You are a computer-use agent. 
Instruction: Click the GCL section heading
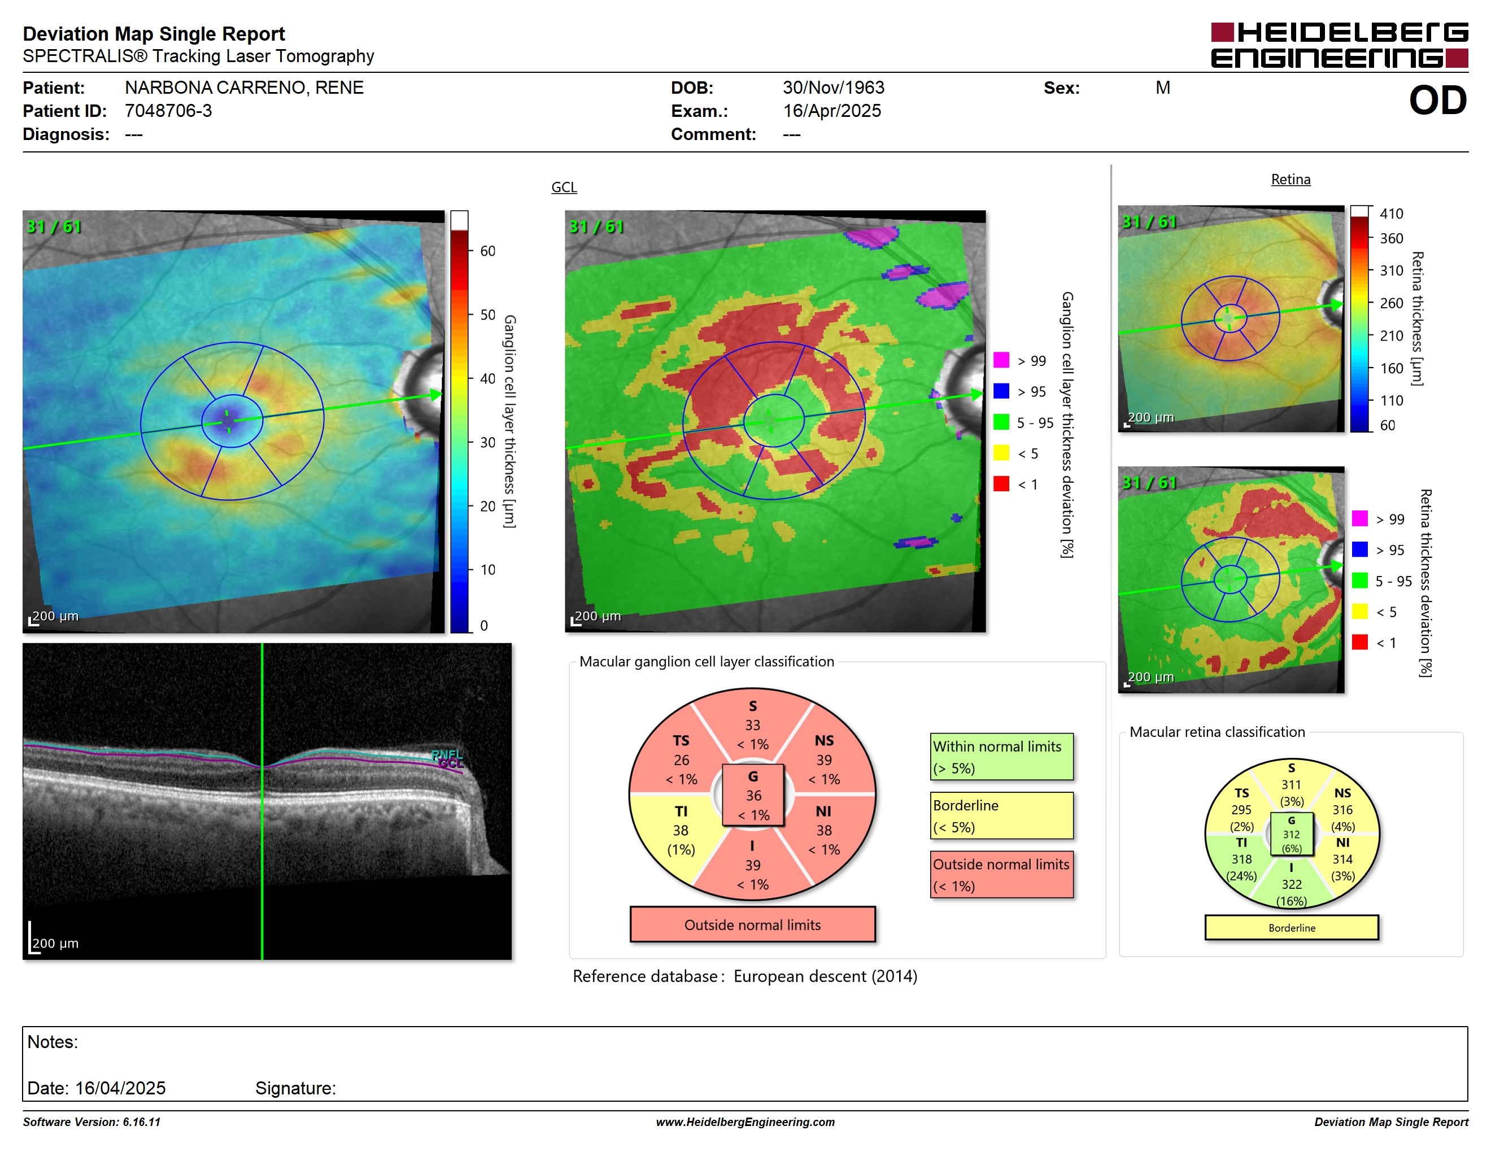(x=564, y=187)
